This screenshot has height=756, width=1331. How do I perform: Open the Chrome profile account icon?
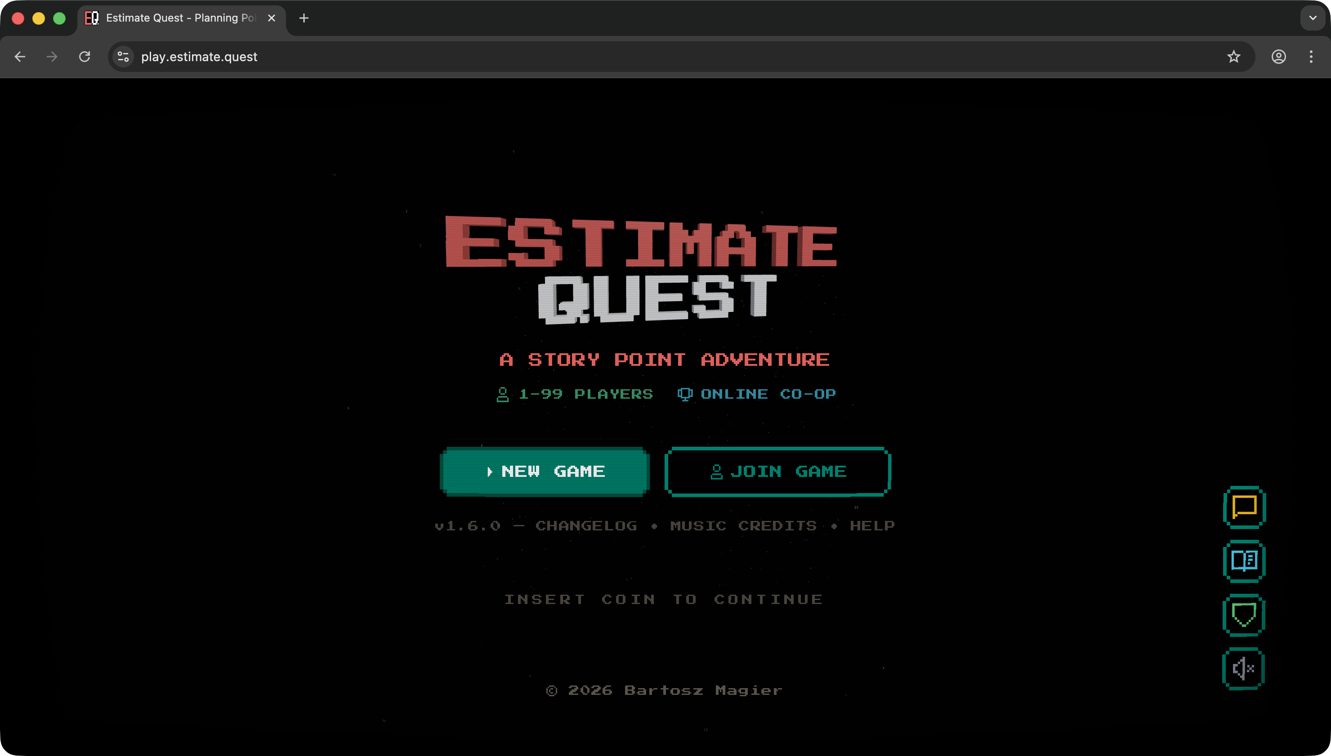[1278, 57]
